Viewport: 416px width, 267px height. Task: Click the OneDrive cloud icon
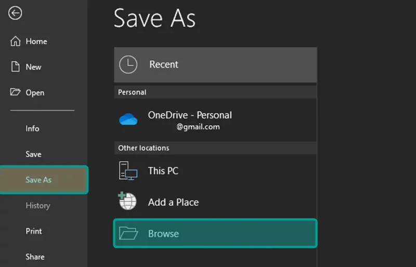(x=128, y=119)
